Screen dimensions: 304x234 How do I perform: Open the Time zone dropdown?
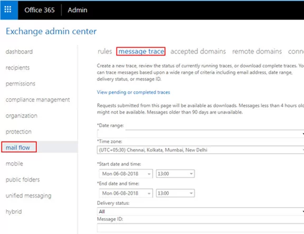(x=201, y=150)
